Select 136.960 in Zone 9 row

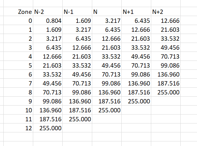(77, 101)
